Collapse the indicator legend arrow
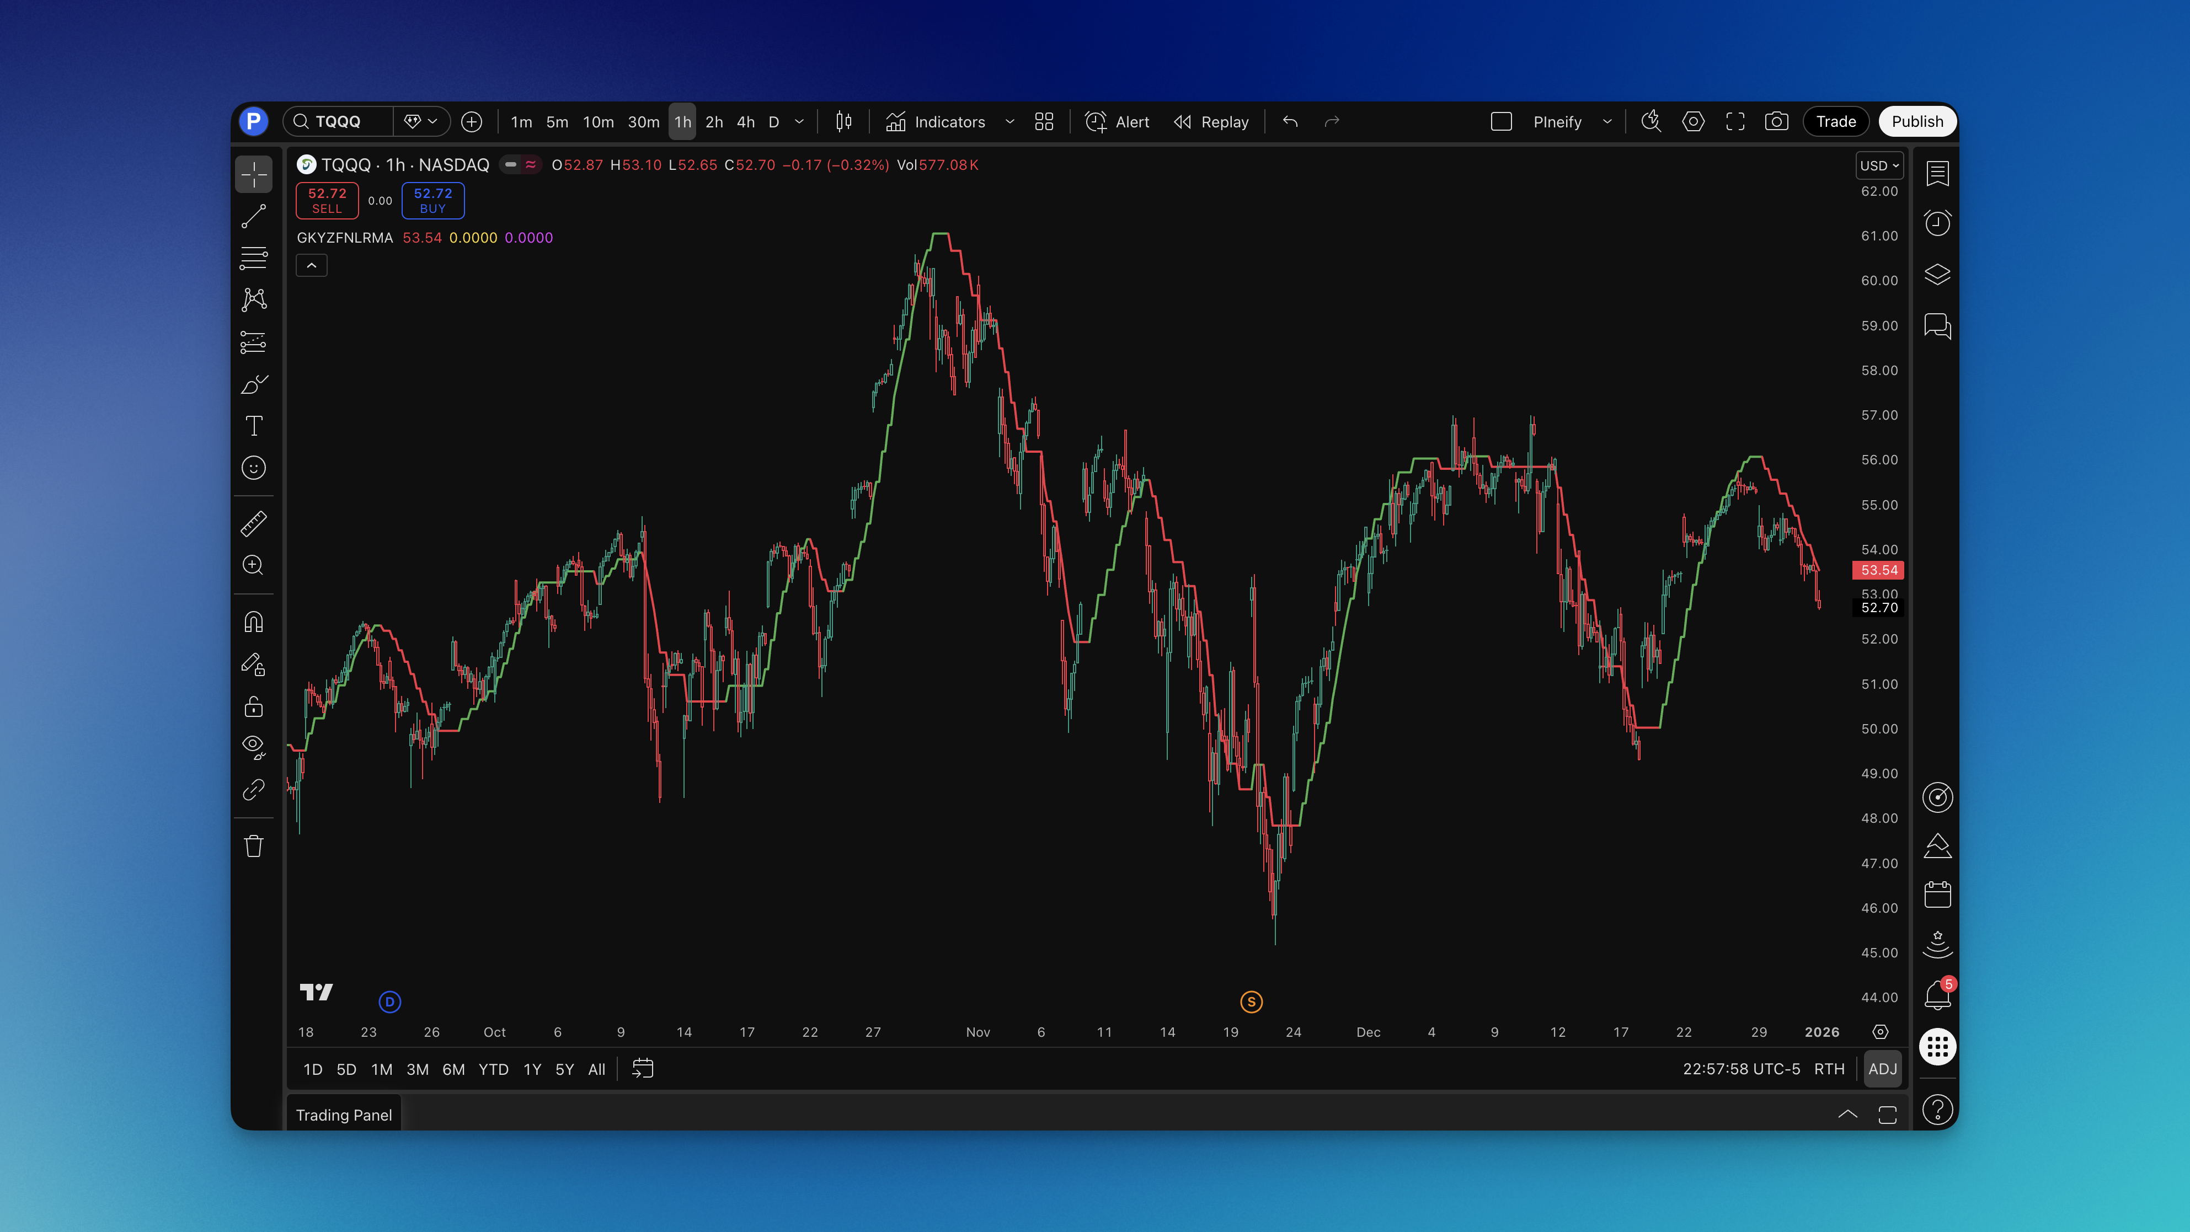The width and height of the screenshot is (2190, 1232). (x=311, y=265)
